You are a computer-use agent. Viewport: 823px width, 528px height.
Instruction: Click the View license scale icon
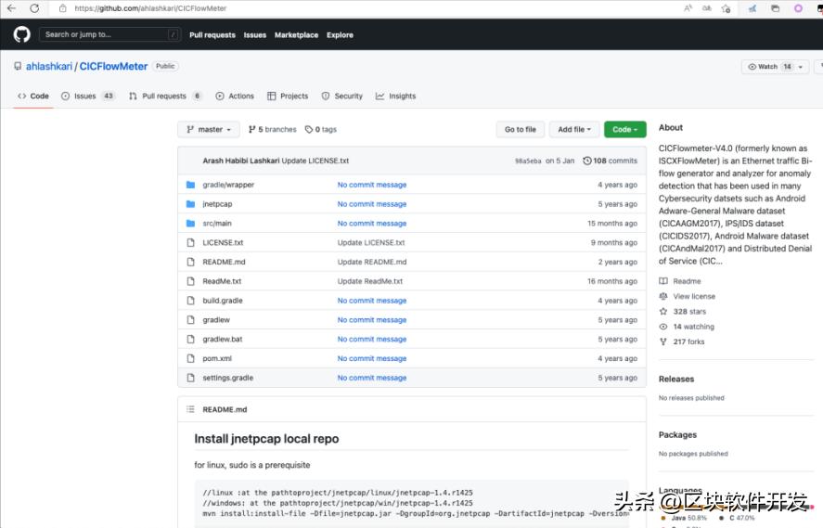[x=663, y=297]
